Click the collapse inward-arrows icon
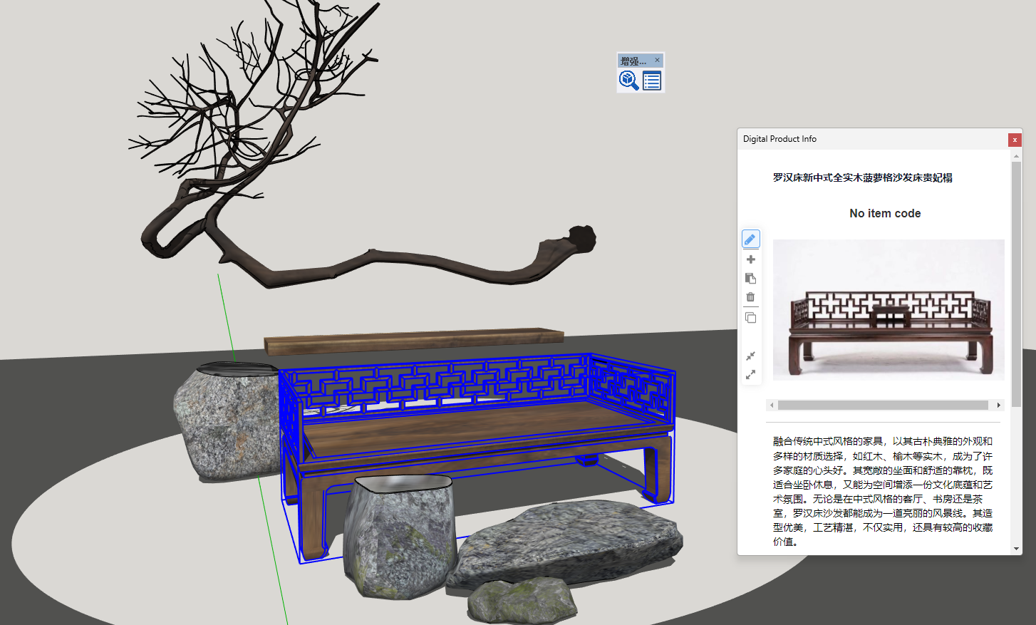Screen dimensions: 1036x625 tap(750, 356)
